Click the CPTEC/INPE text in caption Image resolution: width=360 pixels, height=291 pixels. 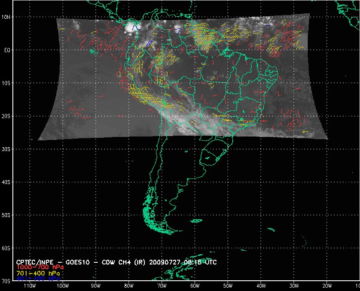pyautogui.click(x=35, y=262)
